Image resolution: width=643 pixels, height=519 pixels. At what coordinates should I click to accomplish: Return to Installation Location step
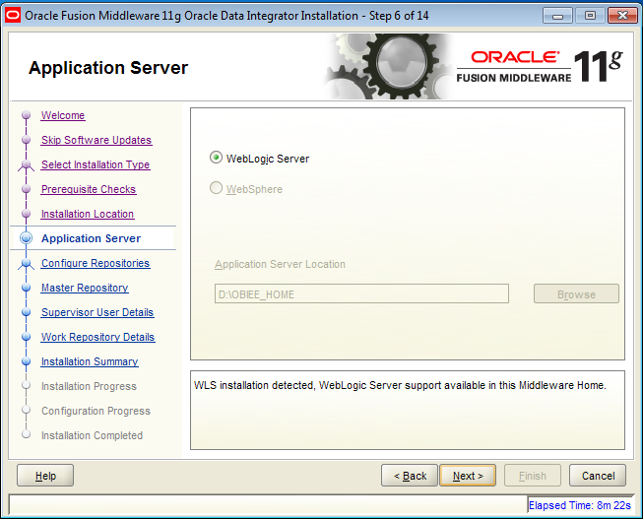[x=88, y=214]
